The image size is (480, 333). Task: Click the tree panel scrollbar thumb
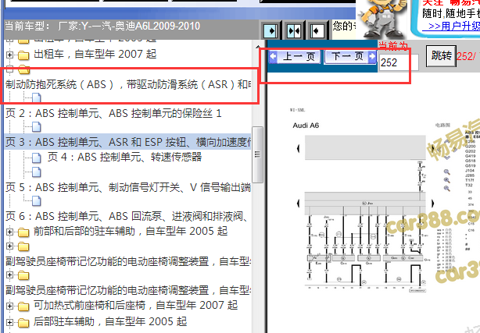(x=257, y=154)
